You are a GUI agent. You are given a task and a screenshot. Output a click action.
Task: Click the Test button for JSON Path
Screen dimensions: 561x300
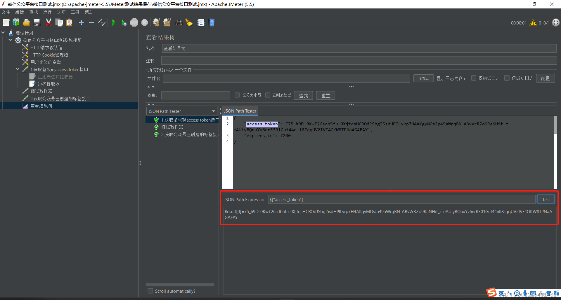click(x=546, y=199)
